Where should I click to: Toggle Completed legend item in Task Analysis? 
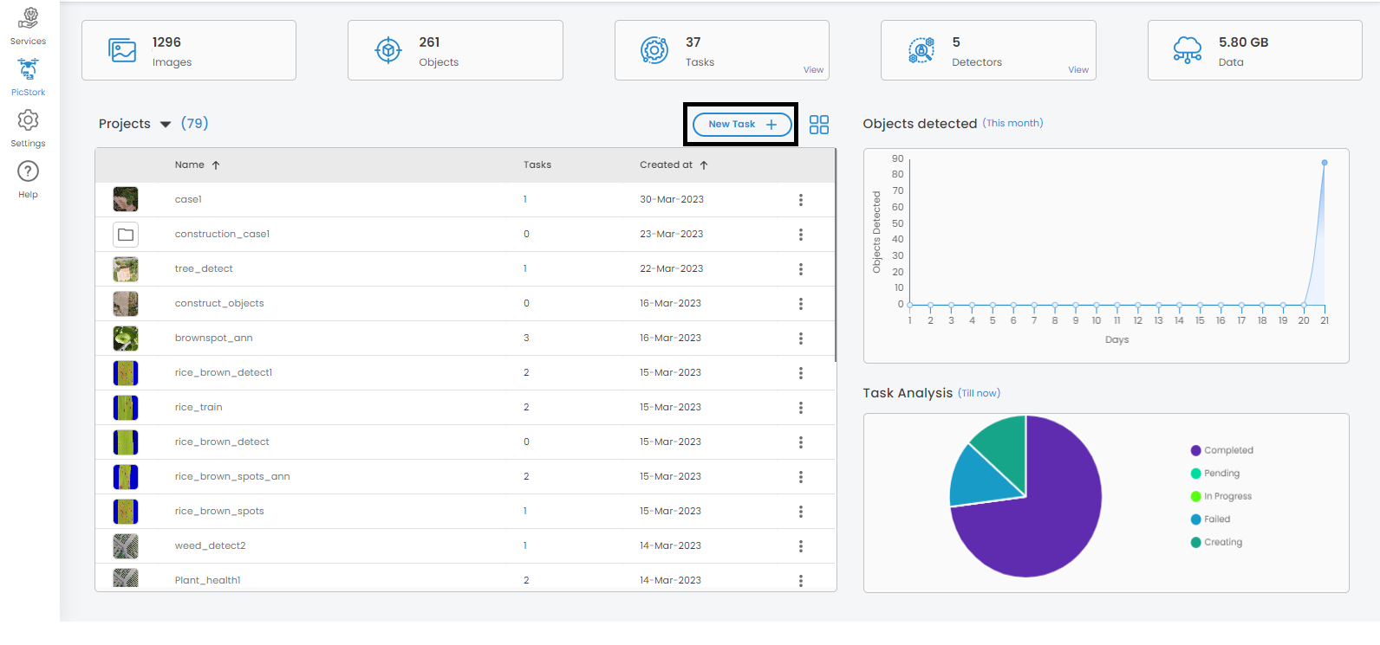1221,450
